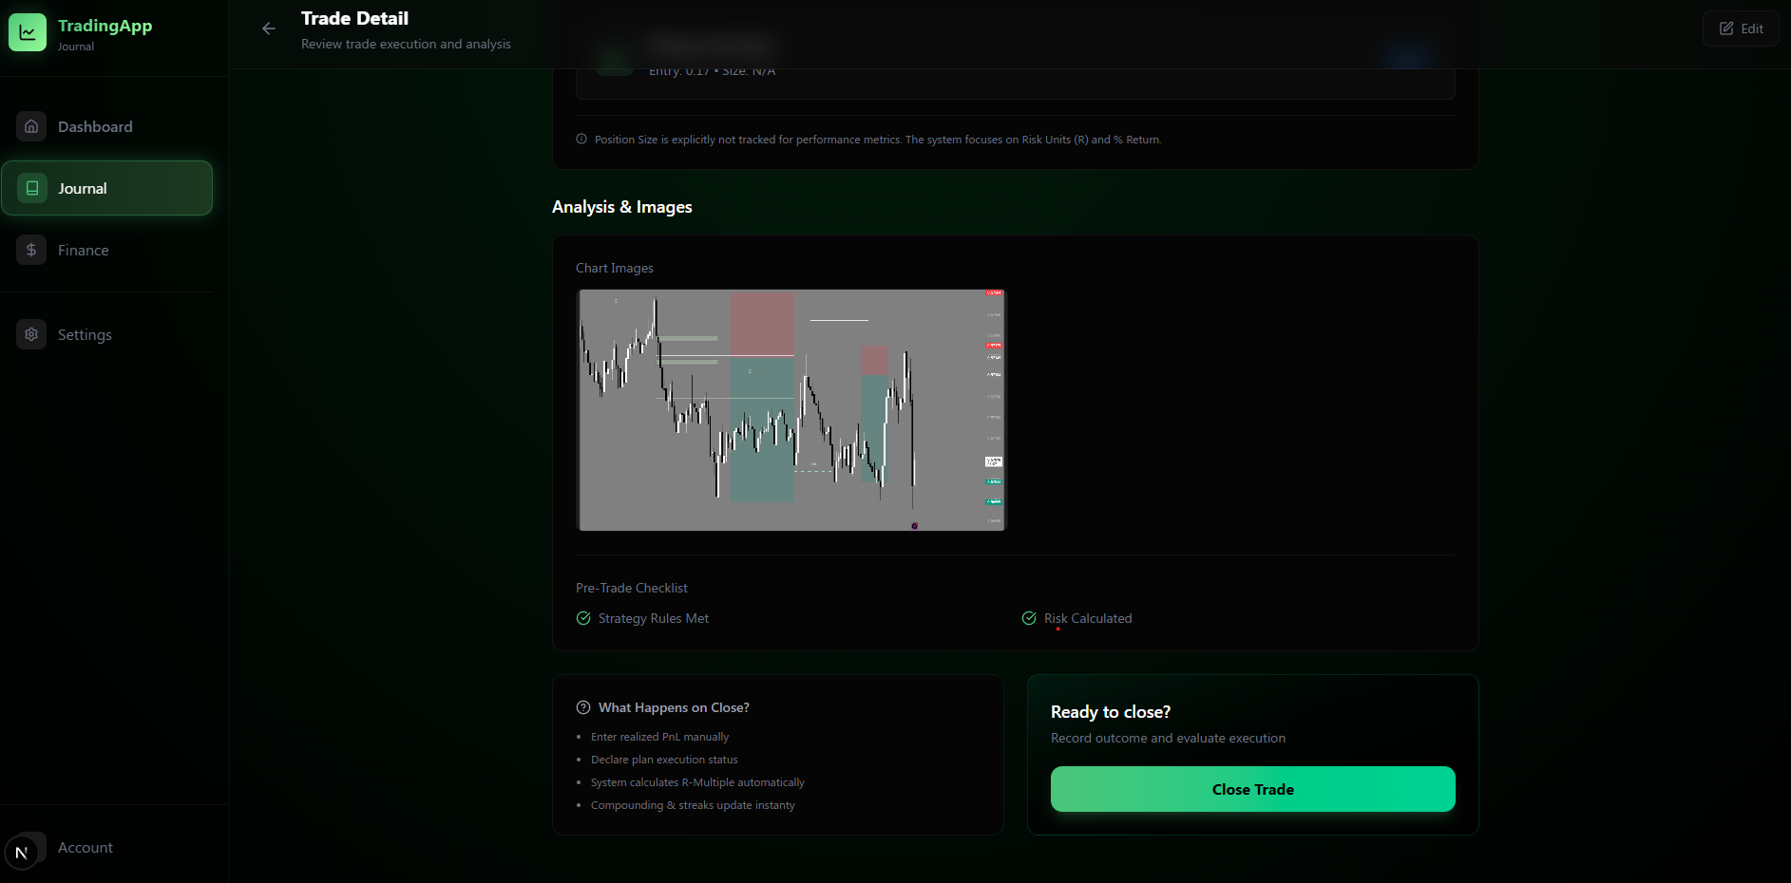
Task: Click the info icon near the Position Size note
Action: point(580,139)
